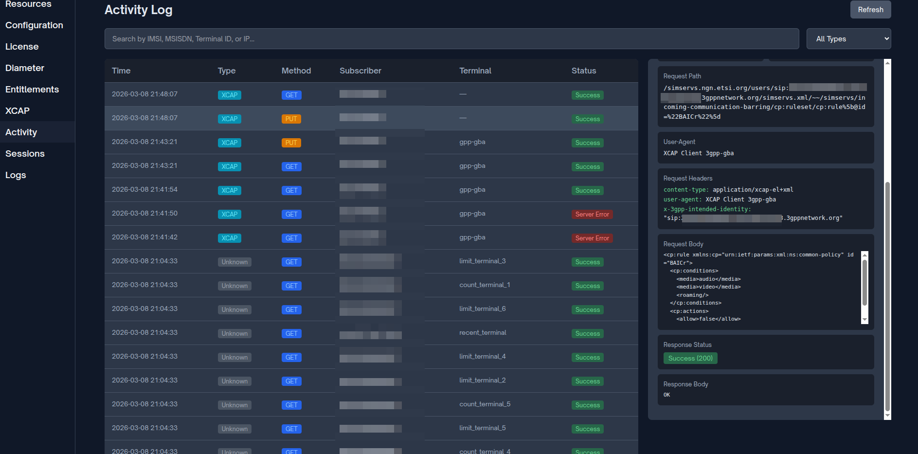Screen dimensions: 918x454
Task: Click the Unknown type badge for count_terminal_1
Action: (x=234, y=286)
